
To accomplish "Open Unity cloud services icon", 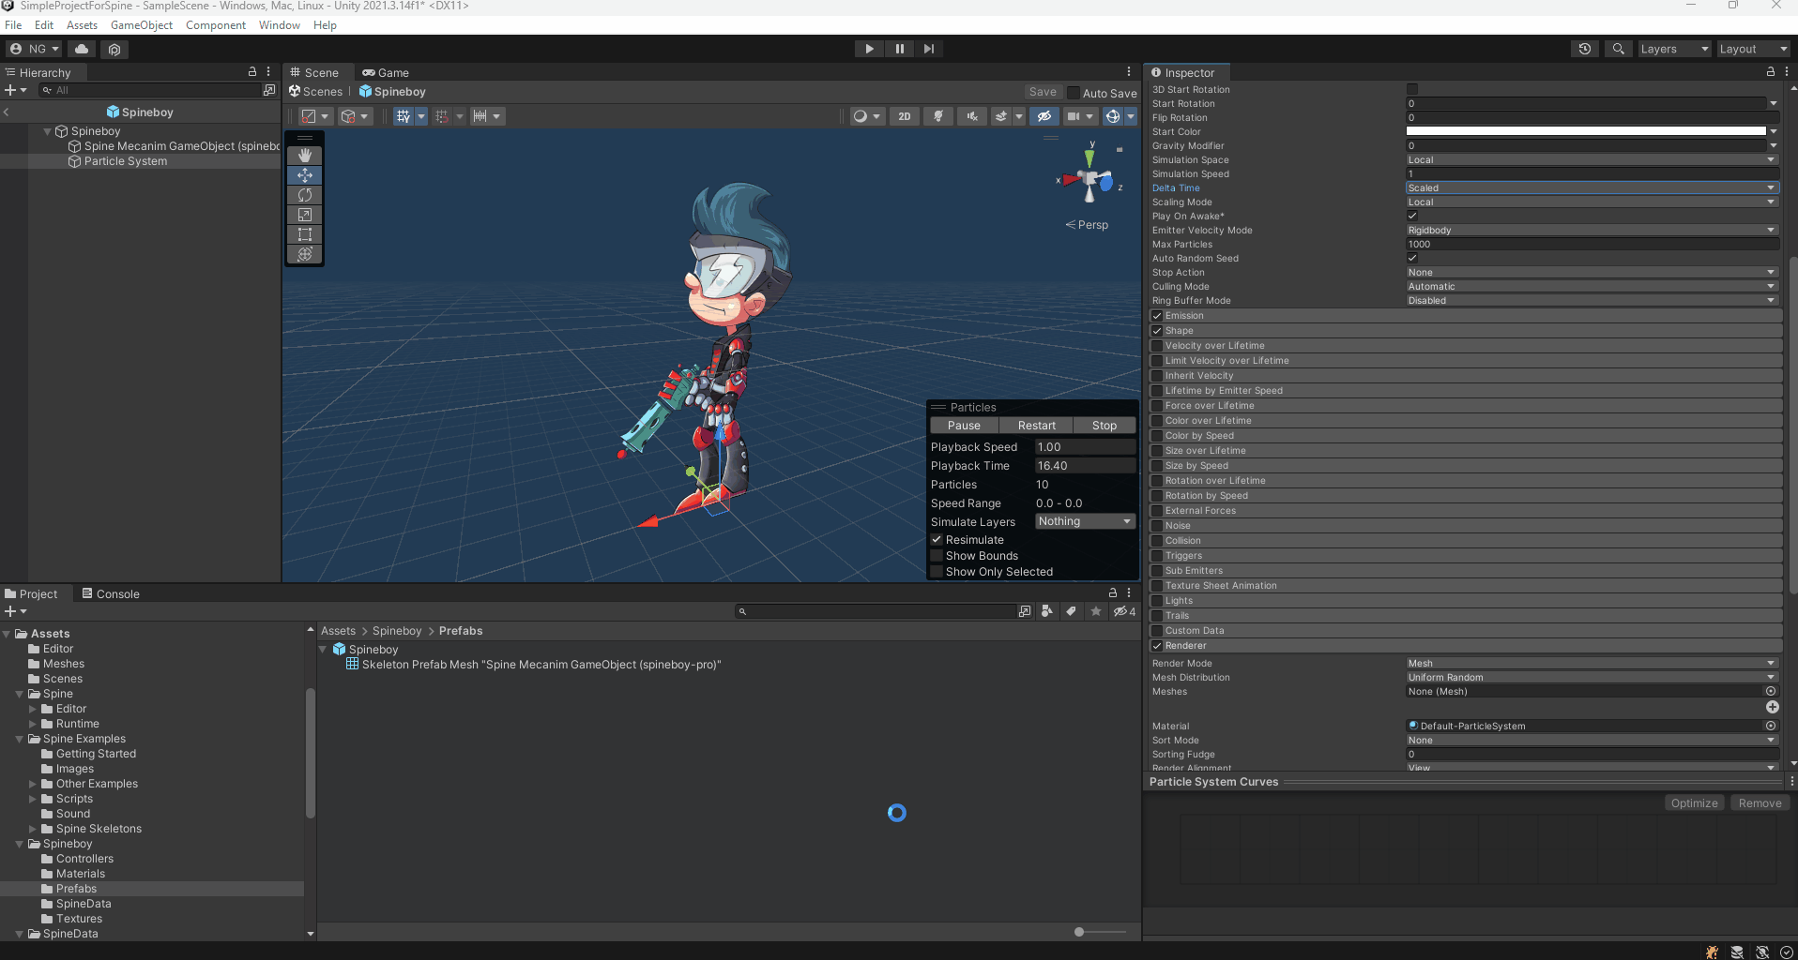I will pyautogui.click(x=82, y=49).
